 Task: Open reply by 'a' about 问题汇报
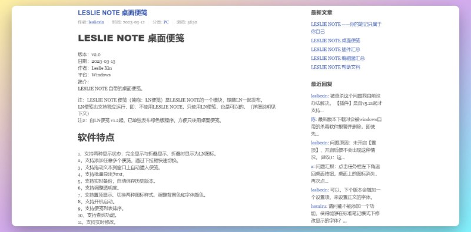[346, 174]
